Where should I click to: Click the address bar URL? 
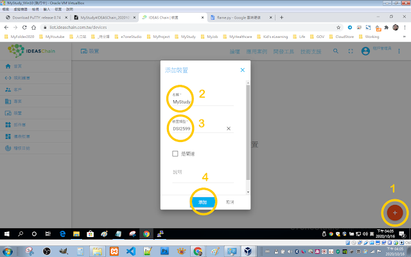coord(78,28)
